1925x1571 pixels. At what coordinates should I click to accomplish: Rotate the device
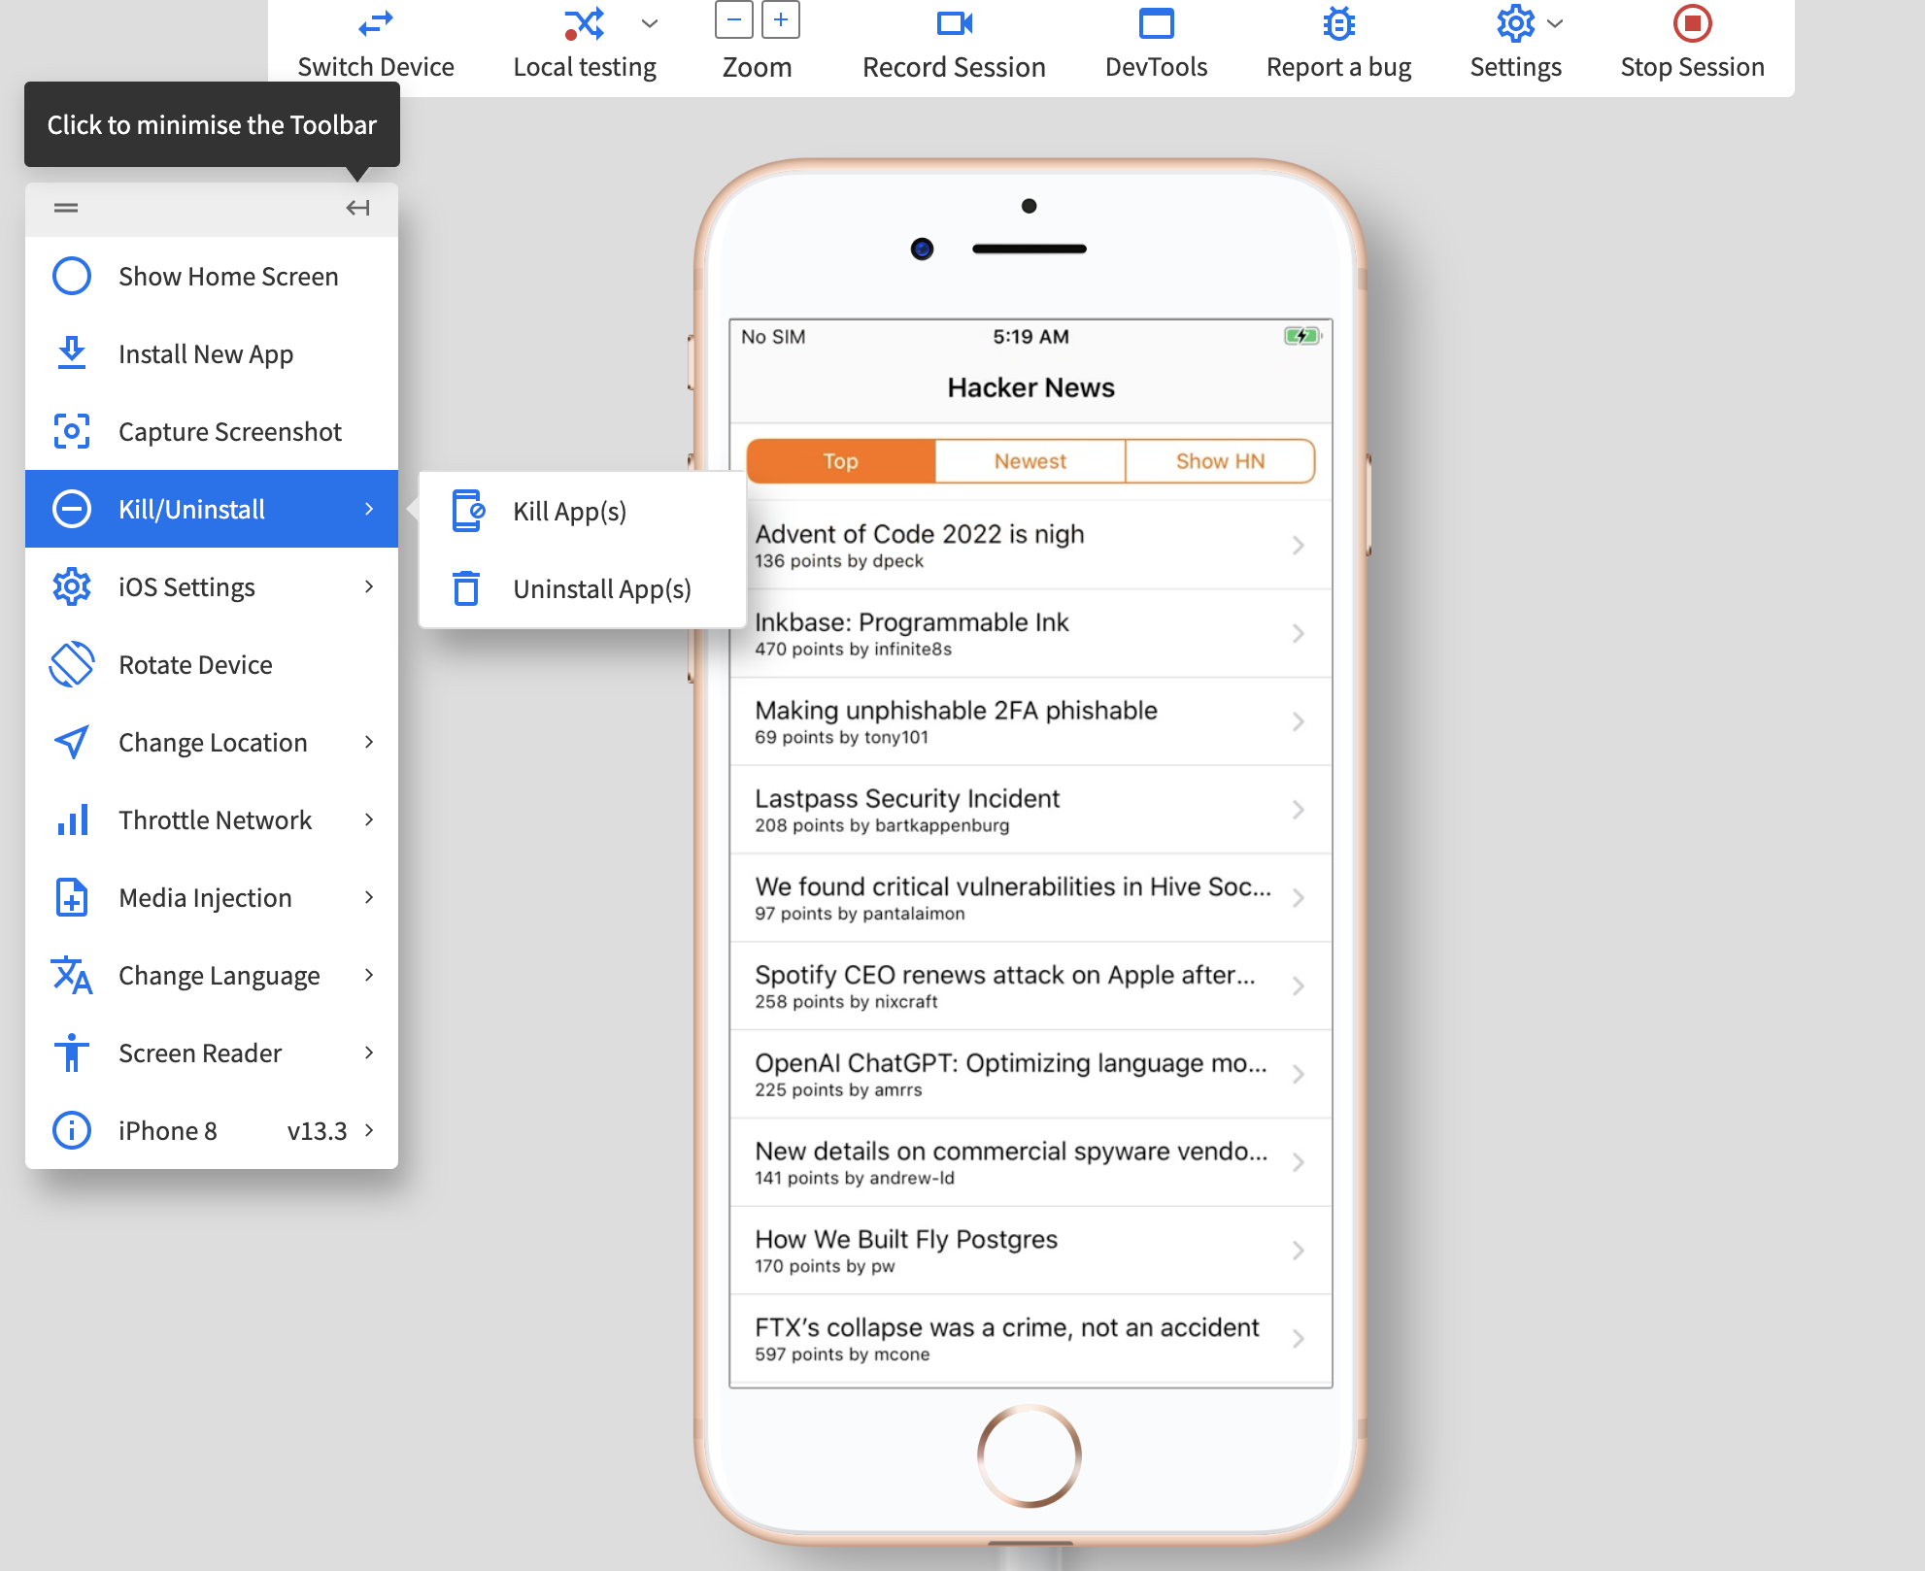pos(194,664)
